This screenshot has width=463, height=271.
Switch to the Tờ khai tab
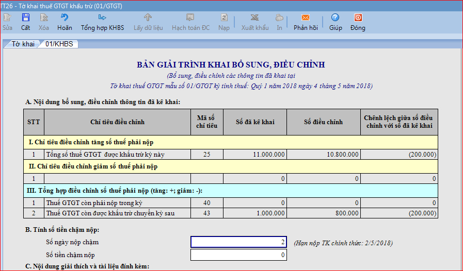pos(23,44)
